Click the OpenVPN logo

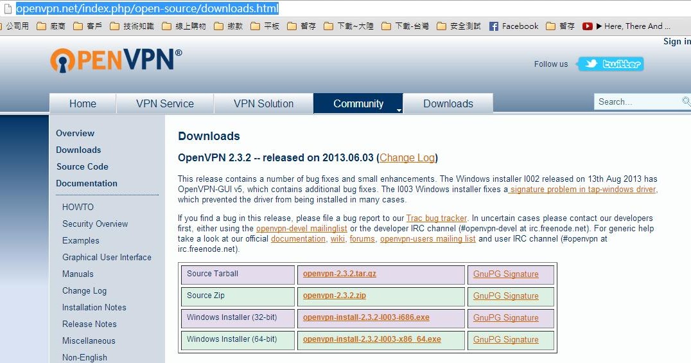click(116, 60)
